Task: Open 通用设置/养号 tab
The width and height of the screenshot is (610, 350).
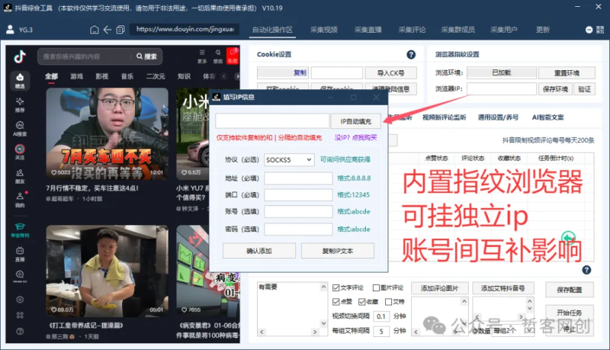Action: [x=498, y=117]
